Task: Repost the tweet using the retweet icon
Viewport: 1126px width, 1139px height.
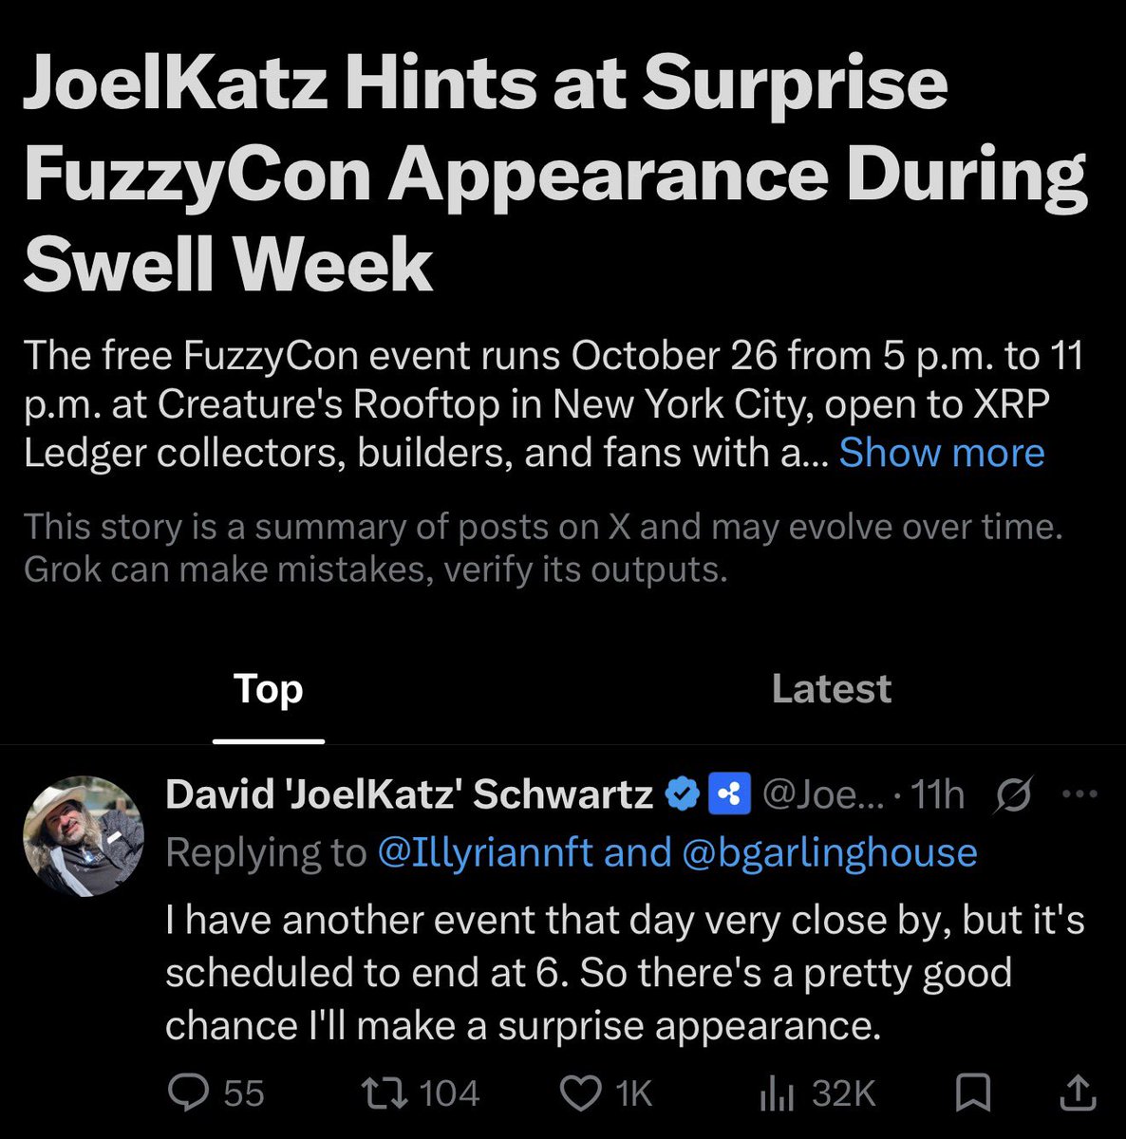Action: [386, 1092]
